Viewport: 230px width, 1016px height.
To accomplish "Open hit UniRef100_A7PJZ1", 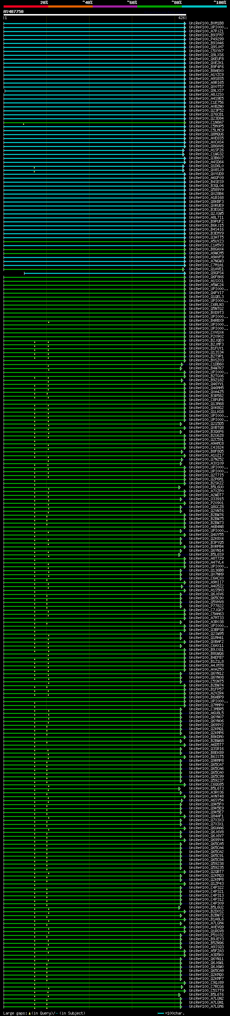I will [206, 31].
